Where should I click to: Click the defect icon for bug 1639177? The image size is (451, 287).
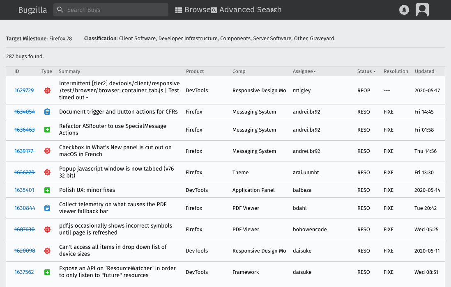pyautogui.click(x=47, y=151)
